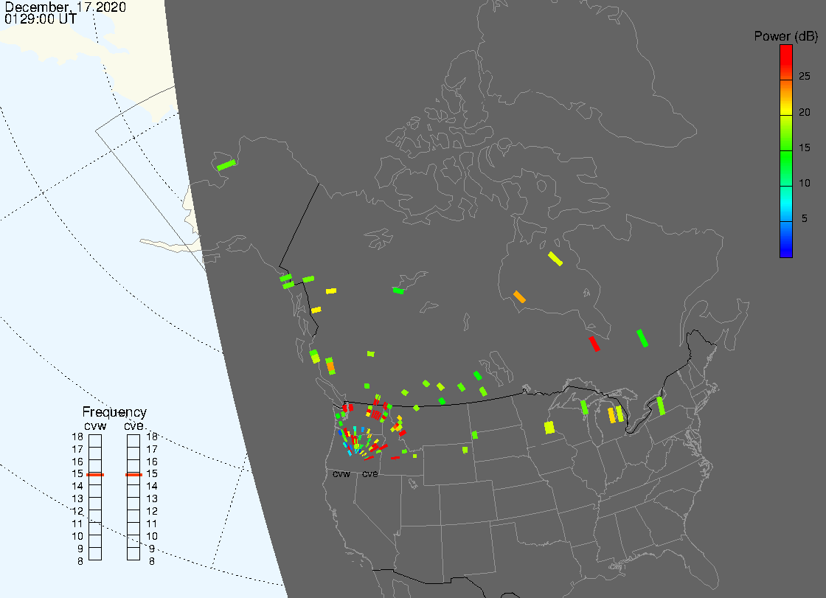Click the "cvw" frequency column header
Viewport: 826px width, 598px height.
click(x=95, y=425)
